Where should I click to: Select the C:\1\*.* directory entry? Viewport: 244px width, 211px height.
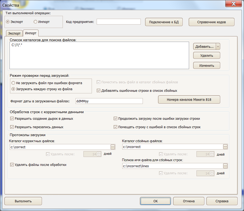click(x=17, y=45)
